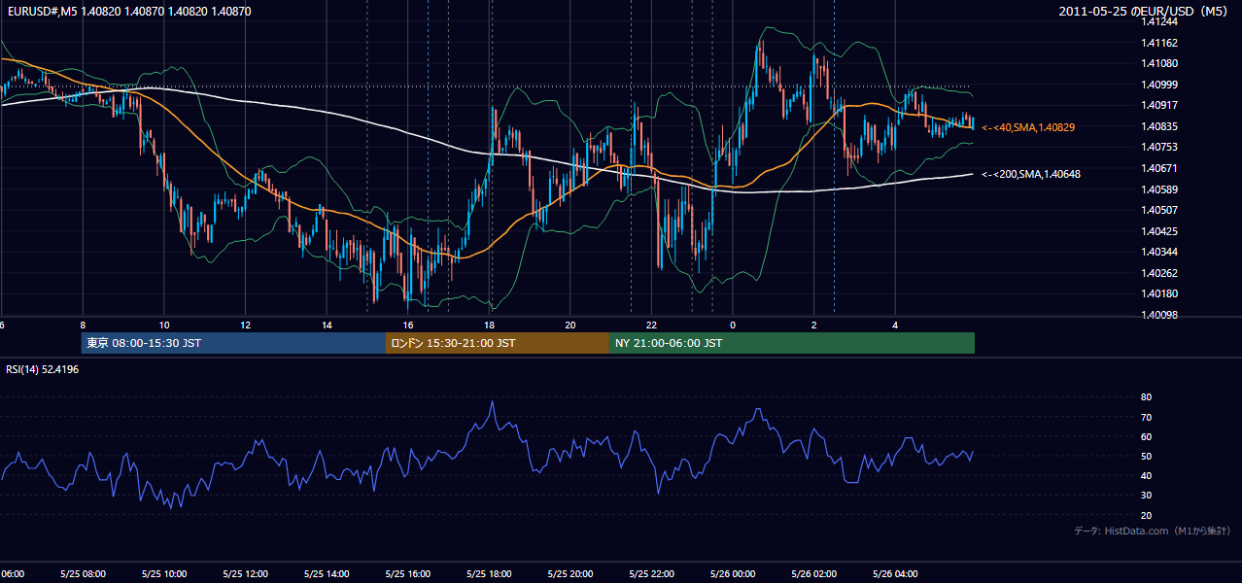Click hour tick 12 under the price chart
Screen dimensions: 1242x583
click(x=246, y=325)
